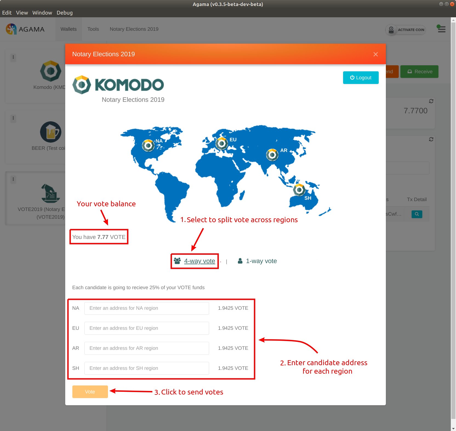The image size is (456, 431).
Task: Click the Logout button
Action: tap(361, 78)
